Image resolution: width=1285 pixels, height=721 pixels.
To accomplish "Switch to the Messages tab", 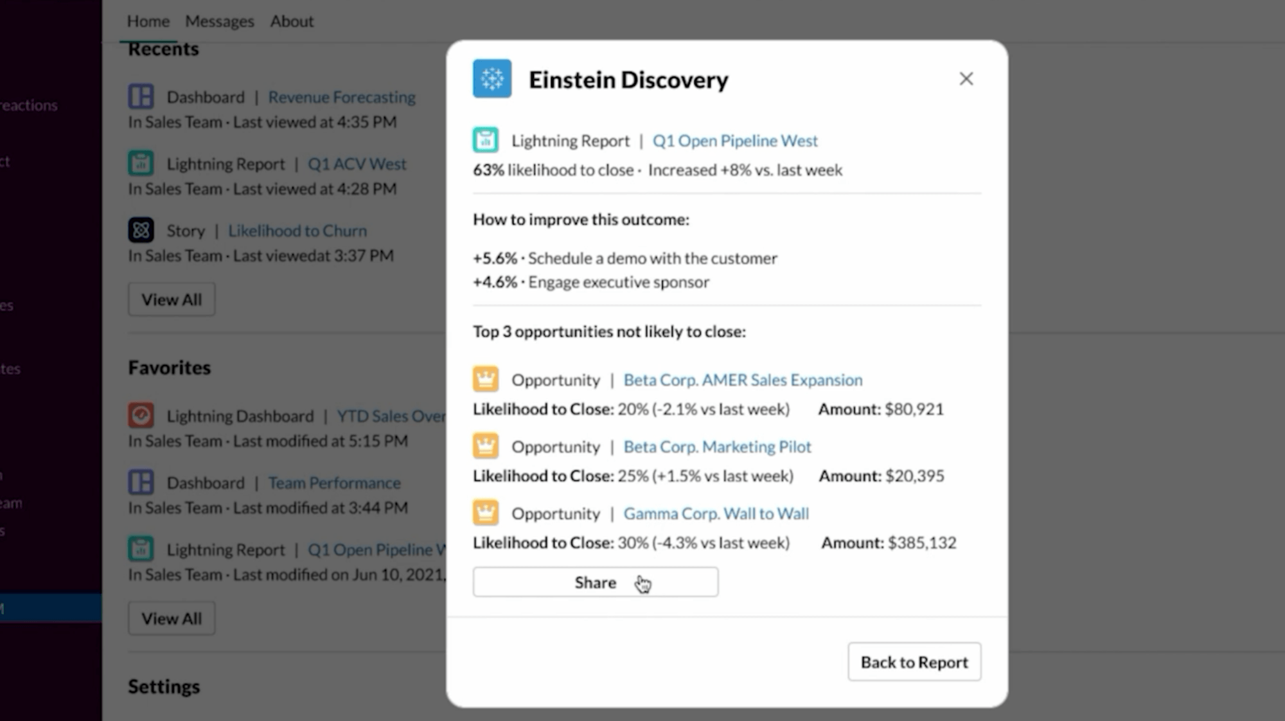I will (219, 21).
